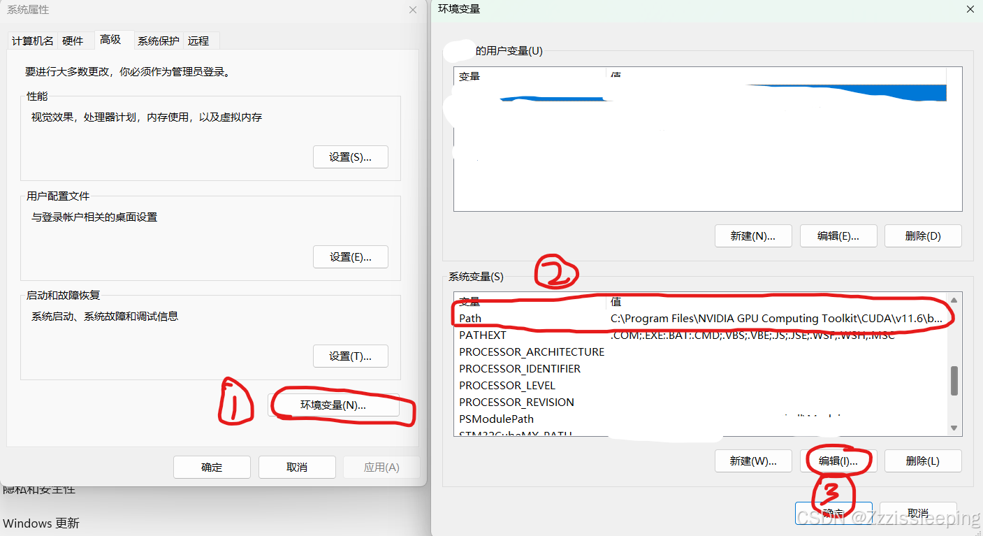Click the system variables scrollbar thumb
This screenshot has width=983, height=536.
[954, 380]
